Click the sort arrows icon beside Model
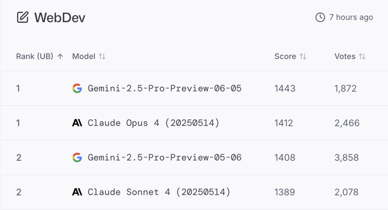The height and width of the screenshot is (210, 388). [102, 57]
